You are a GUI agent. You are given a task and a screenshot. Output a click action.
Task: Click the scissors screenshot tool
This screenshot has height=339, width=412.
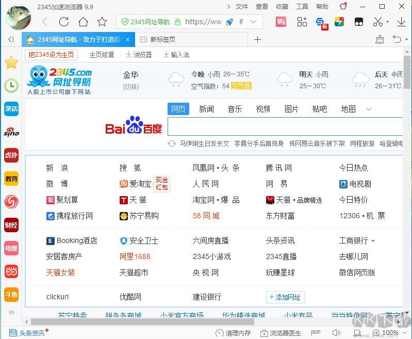tap(378, 22)
